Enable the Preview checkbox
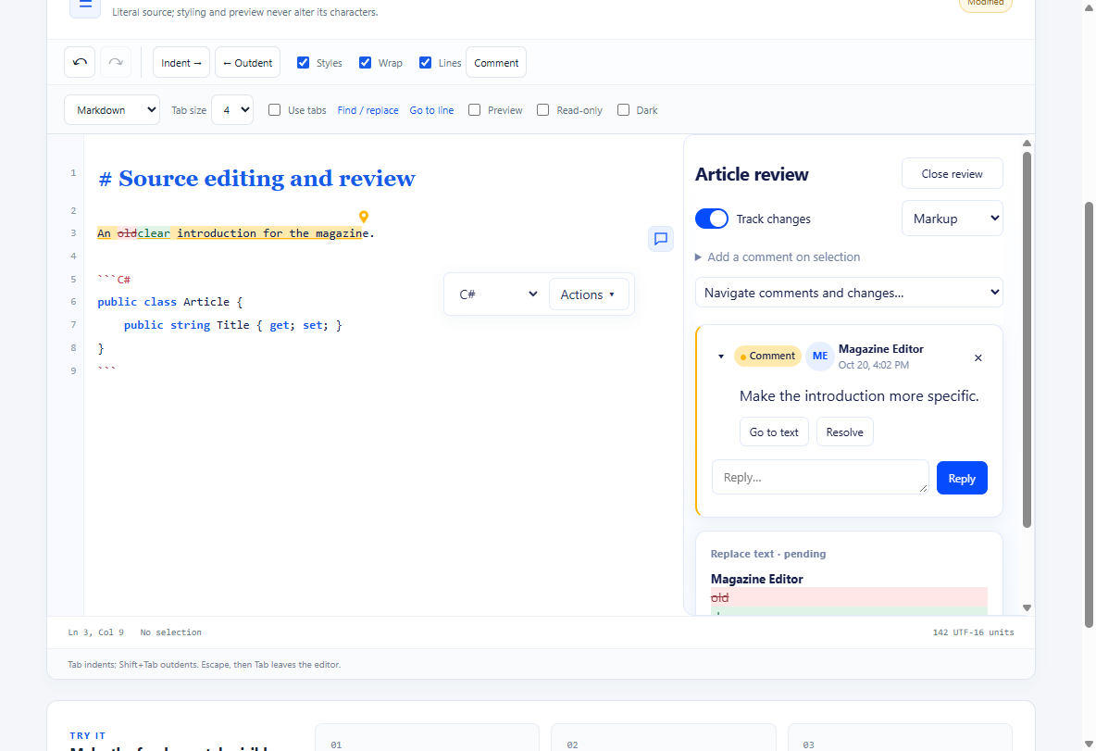Viewport: 1096px width, 751px height. click(475, 110)
